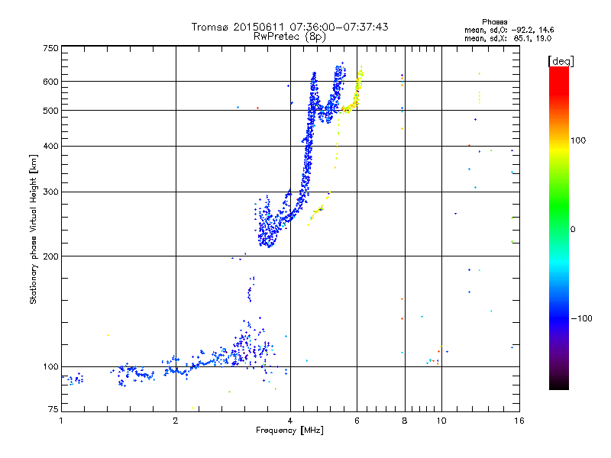
Task: Click the y-axis tick label '600'
Action: [50, 82]
